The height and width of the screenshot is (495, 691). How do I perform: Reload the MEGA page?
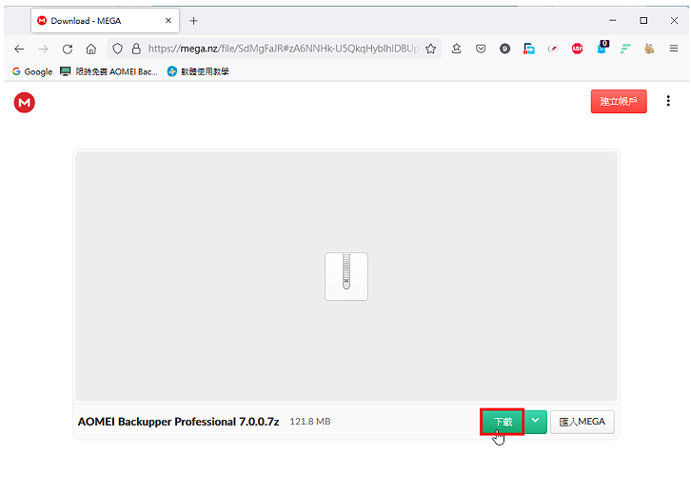(x=68, y=49)
